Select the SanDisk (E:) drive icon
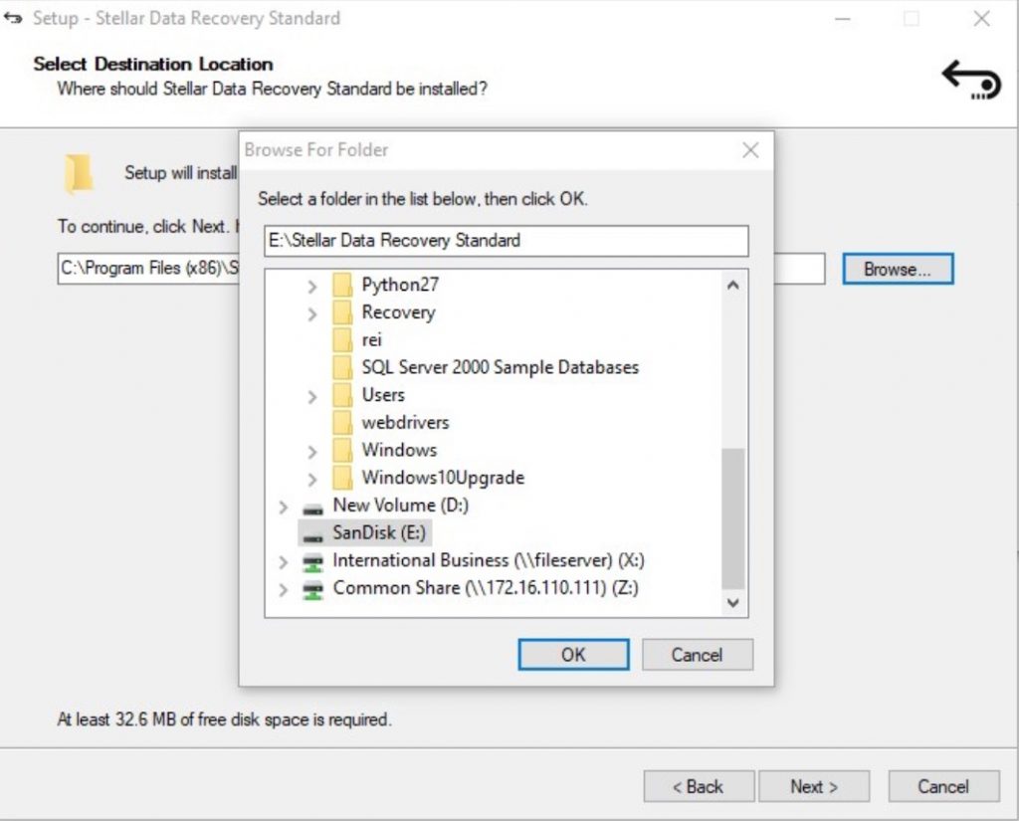The height and width of the screenshot is (821, 1019). click(313, 533)
